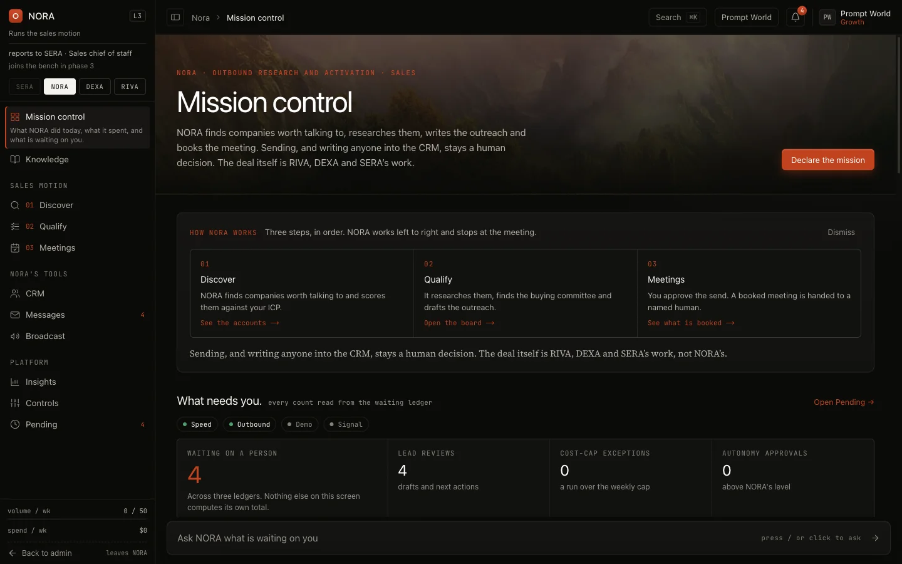Dismiss the How NORA works panel
This screenshot has width=902, height=564.
tap(841, 232)
